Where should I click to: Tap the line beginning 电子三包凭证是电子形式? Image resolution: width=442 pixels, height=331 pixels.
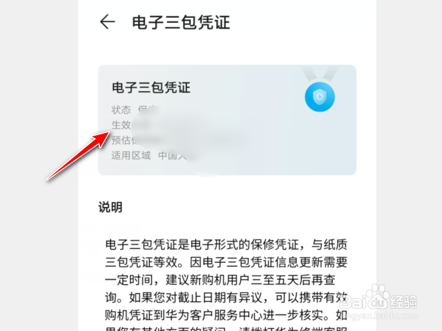226,245
